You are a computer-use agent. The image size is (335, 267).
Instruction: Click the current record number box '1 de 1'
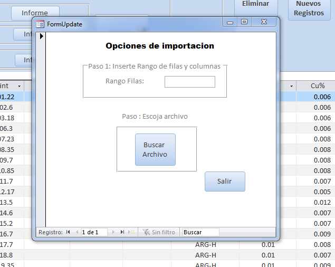(94, 232)
